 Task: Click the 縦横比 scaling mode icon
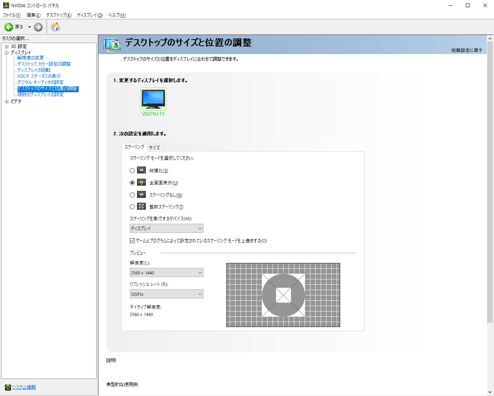pos(141,170)
